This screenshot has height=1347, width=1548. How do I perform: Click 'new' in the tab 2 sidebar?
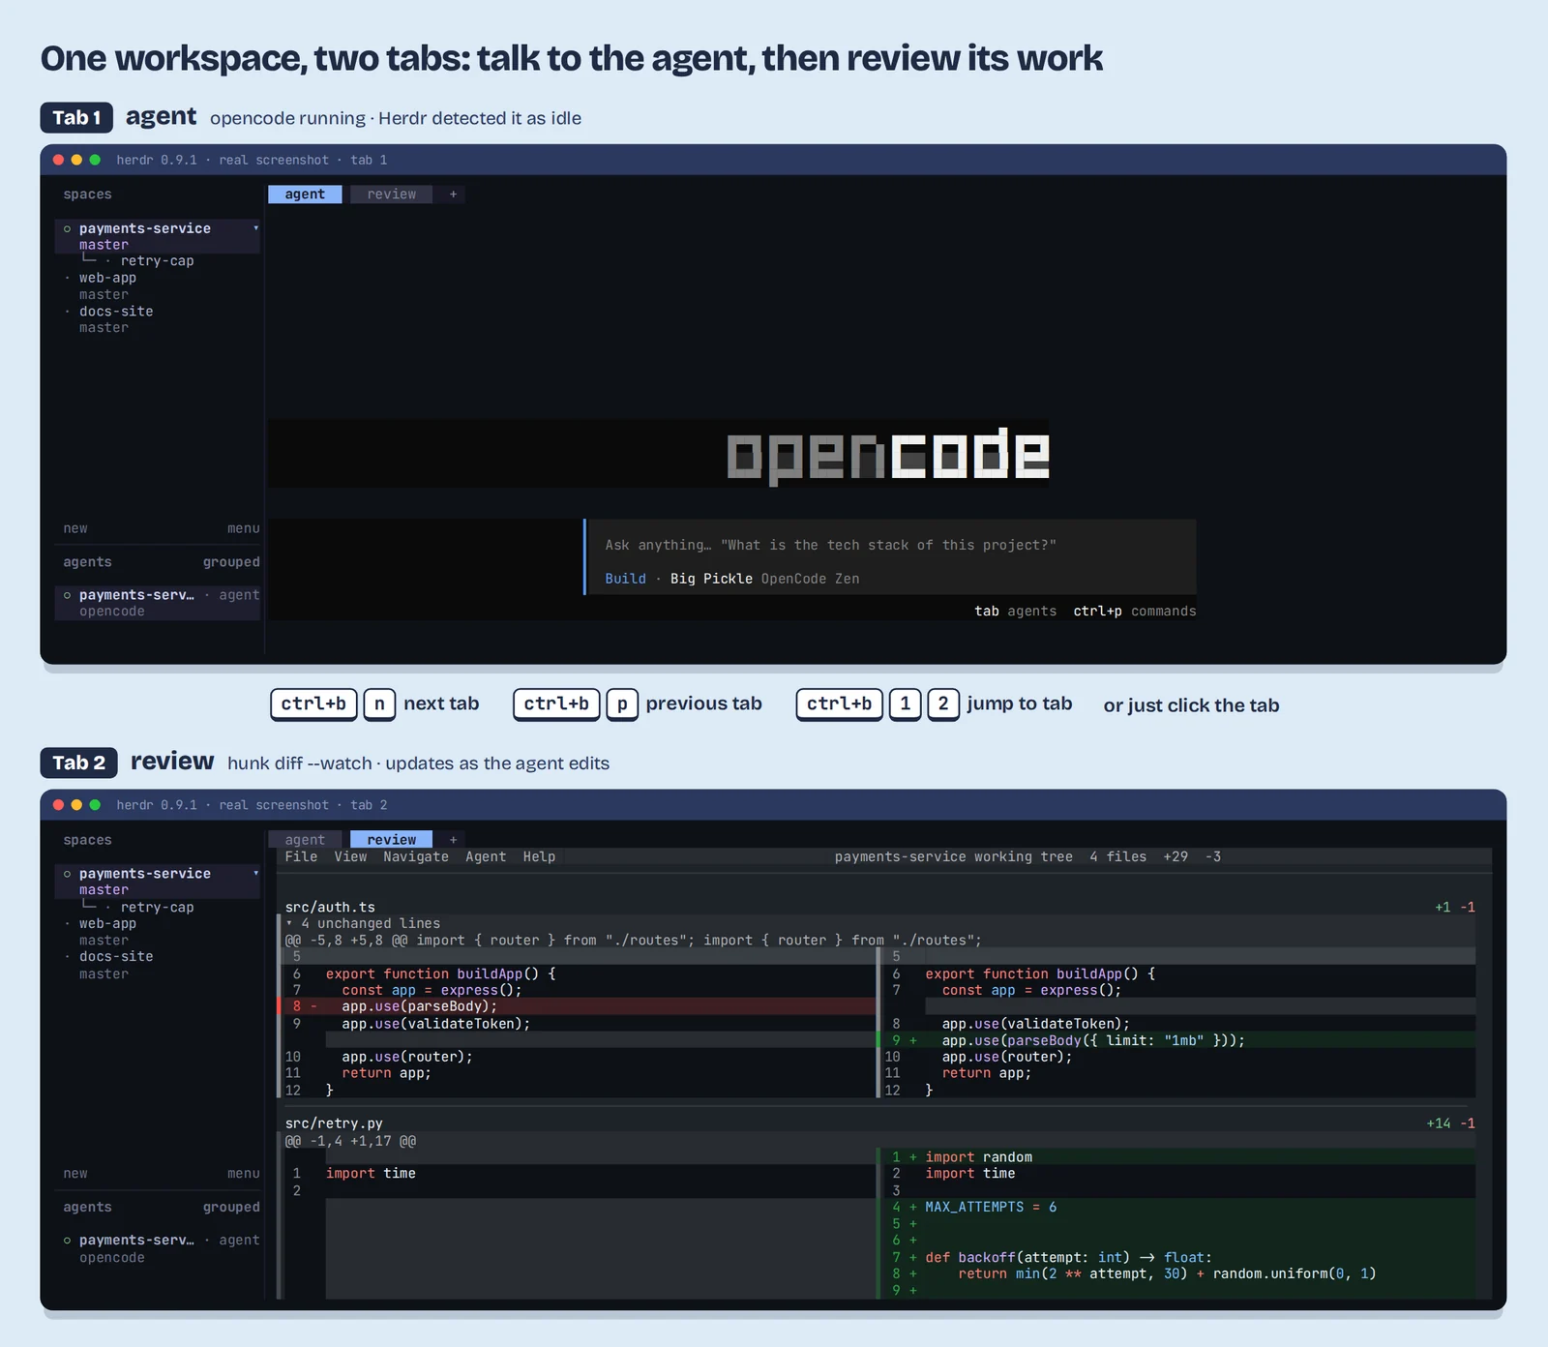click(75, 1174)
